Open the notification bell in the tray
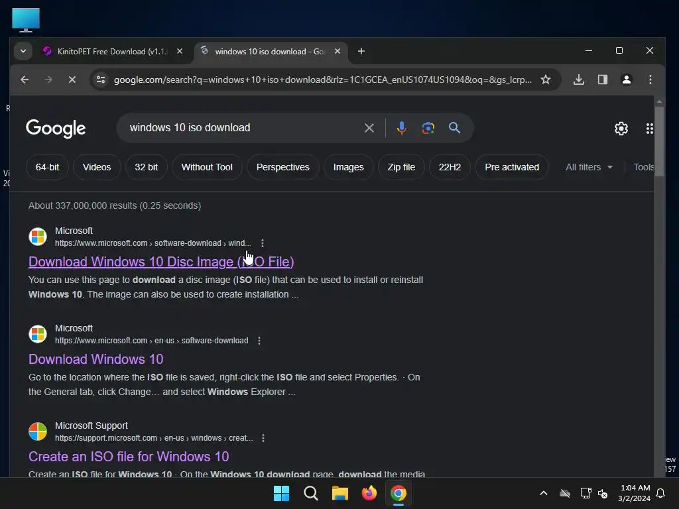The width and height of the screenshot is (679, 509). 660,493
